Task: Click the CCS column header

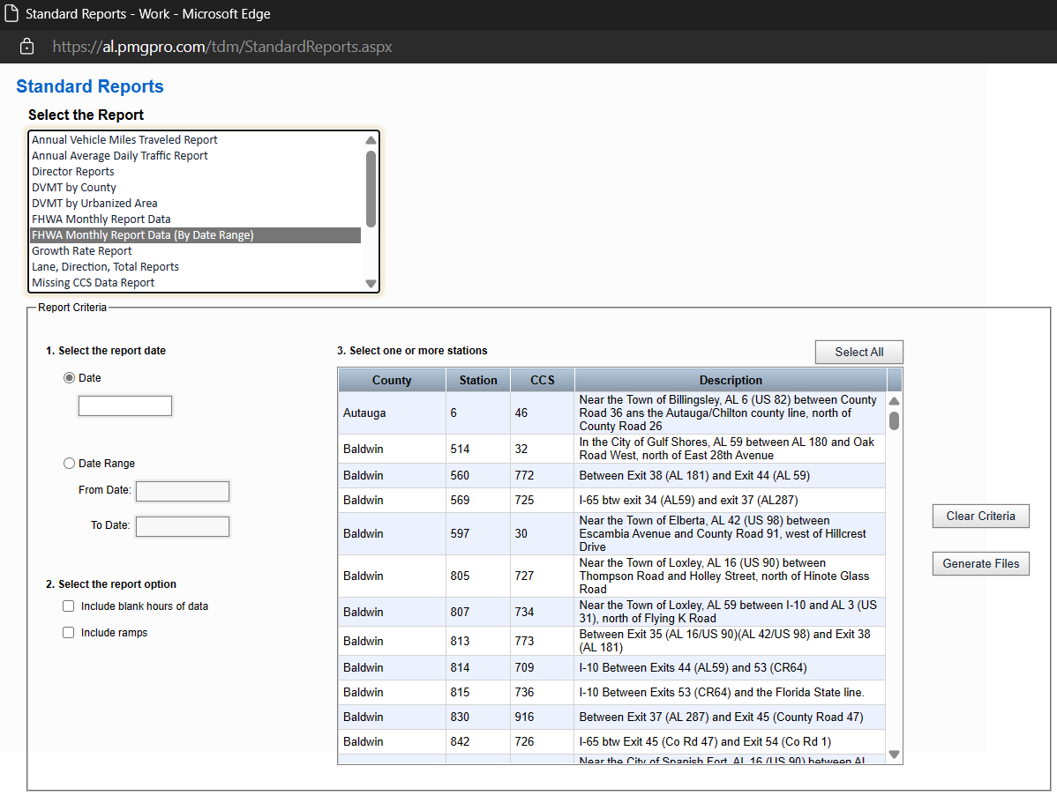Action: [x=542, y=380]
